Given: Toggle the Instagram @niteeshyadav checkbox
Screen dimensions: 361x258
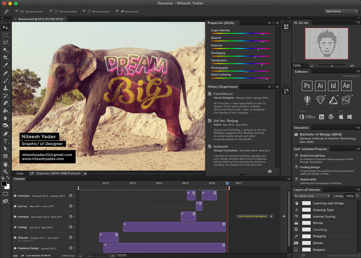Looking at the screenshot, I should [x=50, y=10].
